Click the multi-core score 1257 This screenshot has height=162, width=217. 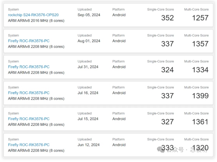pyautogui.click(x=200, y=18)
